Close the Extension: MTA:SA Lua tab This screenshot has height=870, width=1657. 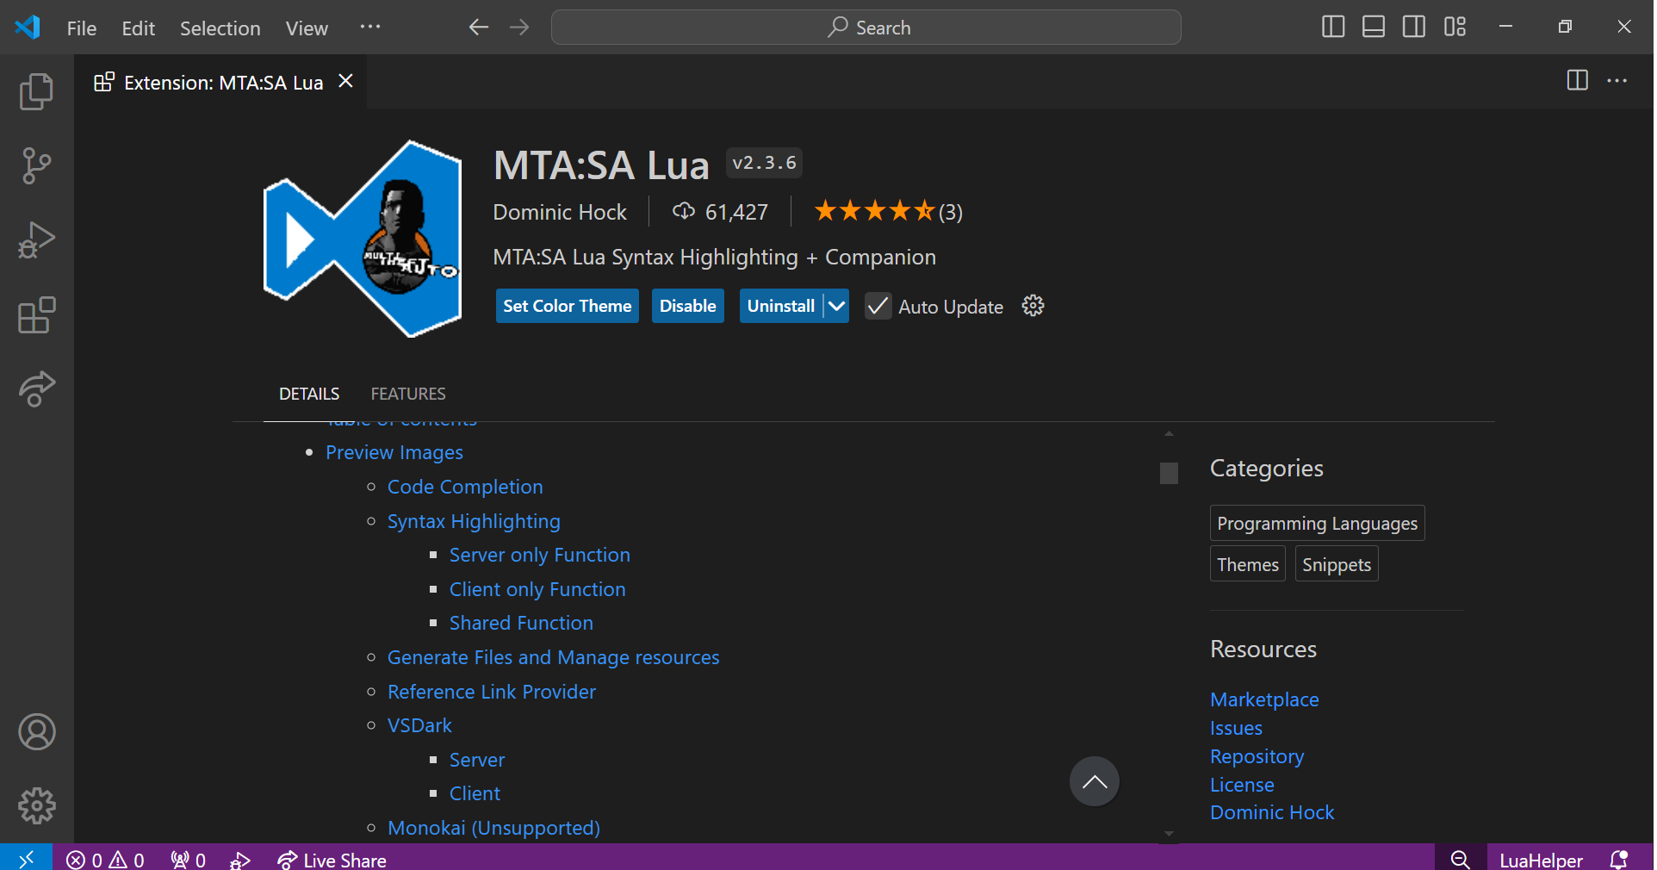tap(345, 81)
